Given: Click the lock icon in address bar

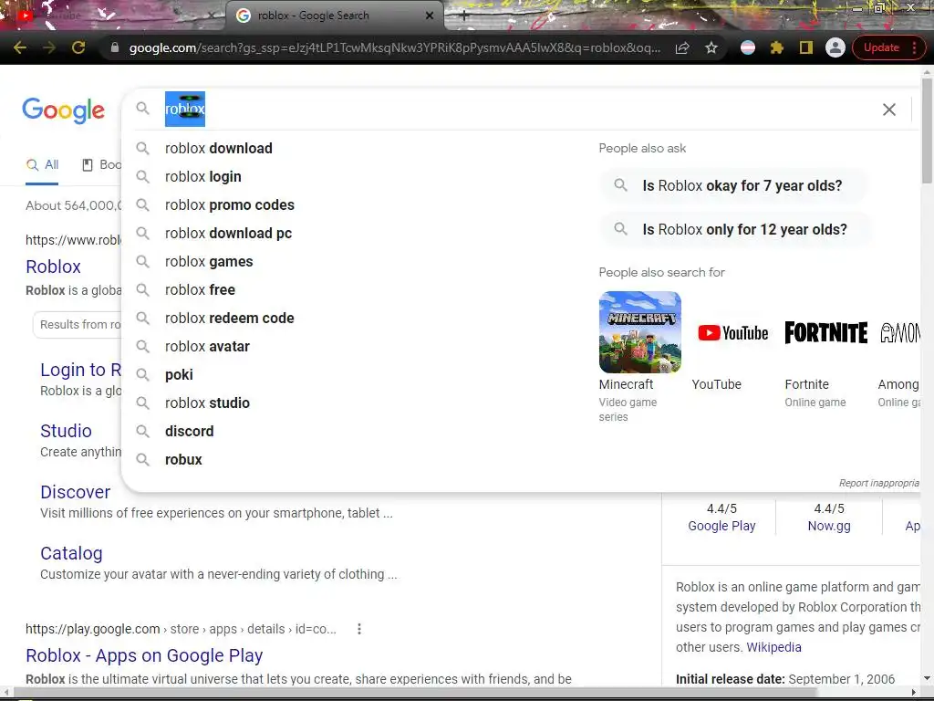Looking at the screenshot, I should click(115, 47).
